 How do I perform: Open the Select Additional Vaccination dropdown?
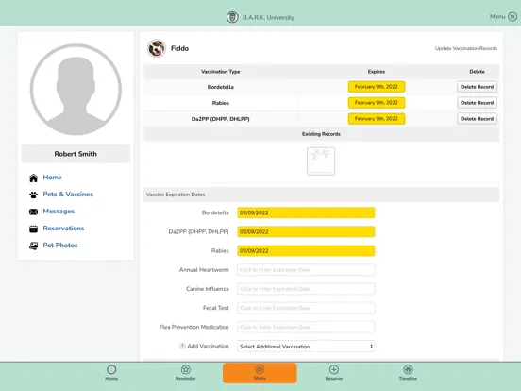tap(306, 346)
